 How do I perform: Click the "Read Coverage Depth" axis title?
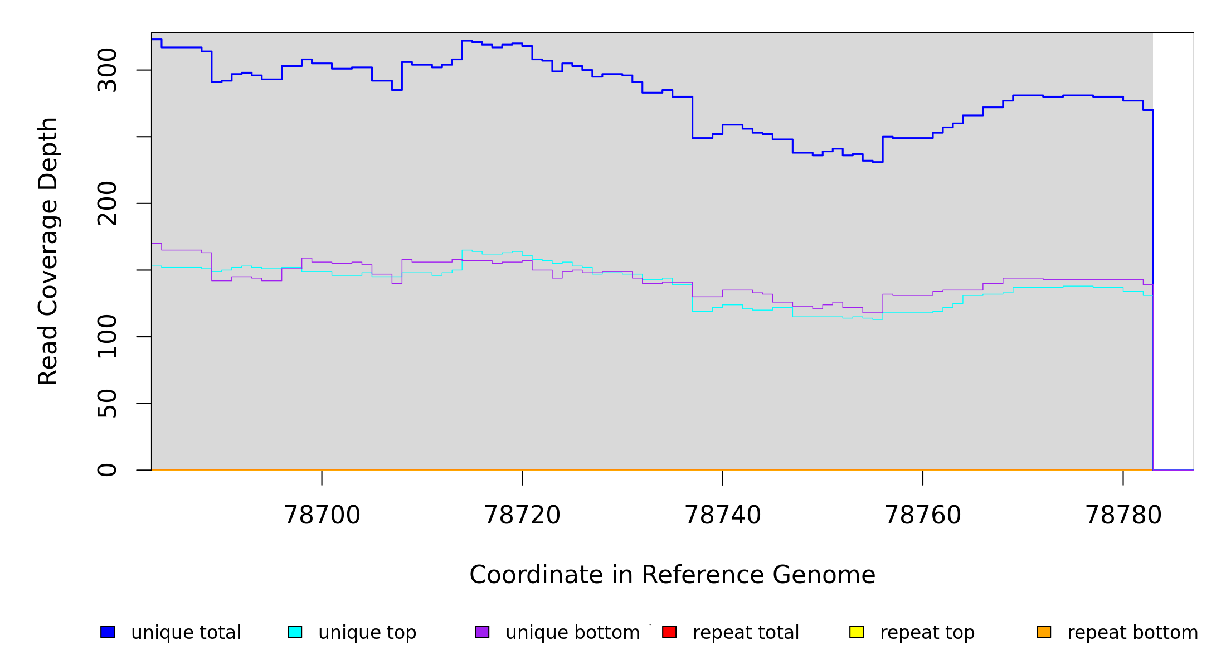click(x=48, y=251)
